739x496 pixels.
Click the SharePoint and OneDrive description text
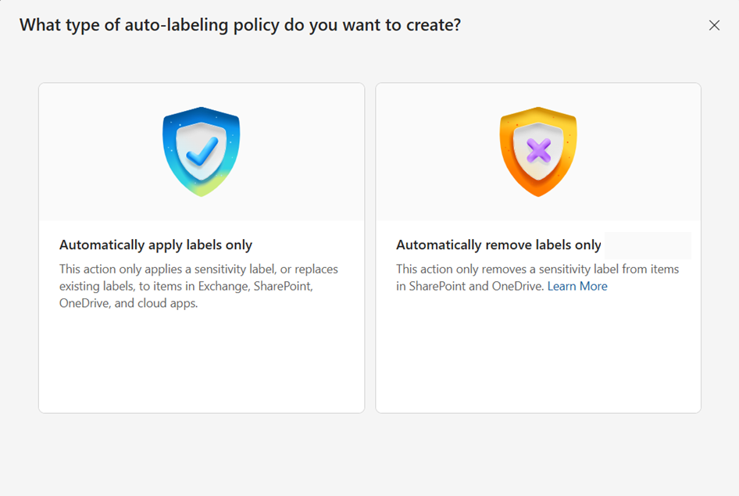(x=537, y=277)
